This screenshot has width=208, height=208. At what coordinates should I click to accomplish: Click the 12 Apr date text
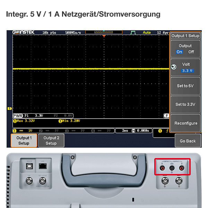click(x=163, y=33)
